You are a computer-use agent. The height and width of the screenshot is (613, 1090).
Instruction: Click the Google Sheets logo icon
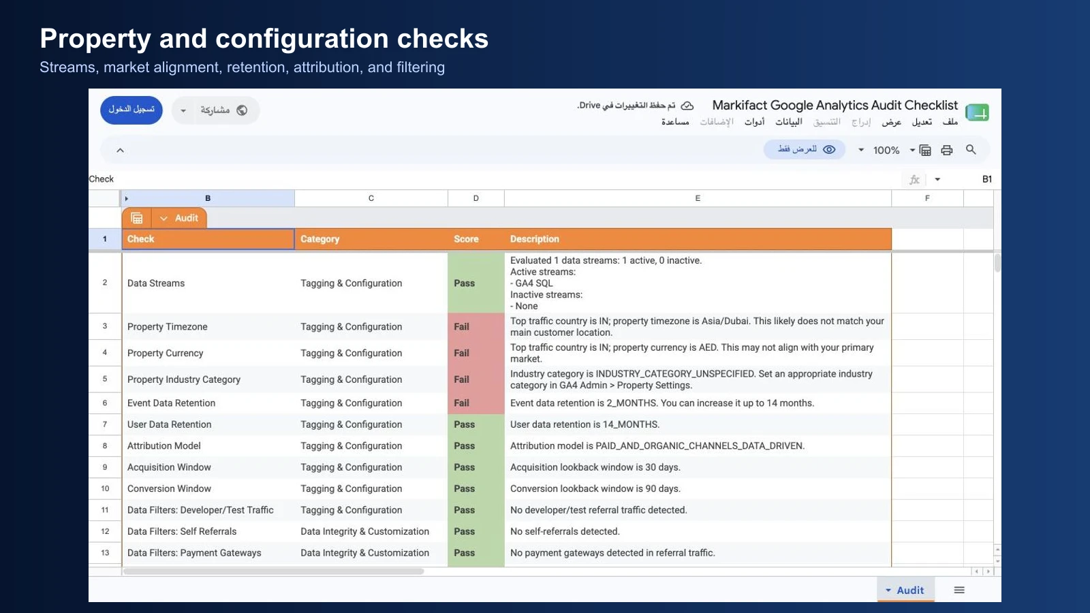(x=977, y=112)
